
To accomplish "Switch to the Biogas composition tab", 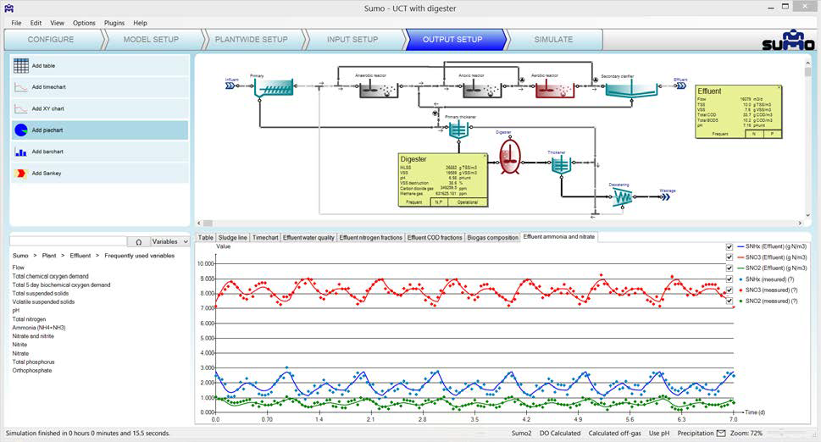I will tap(492, 238).
